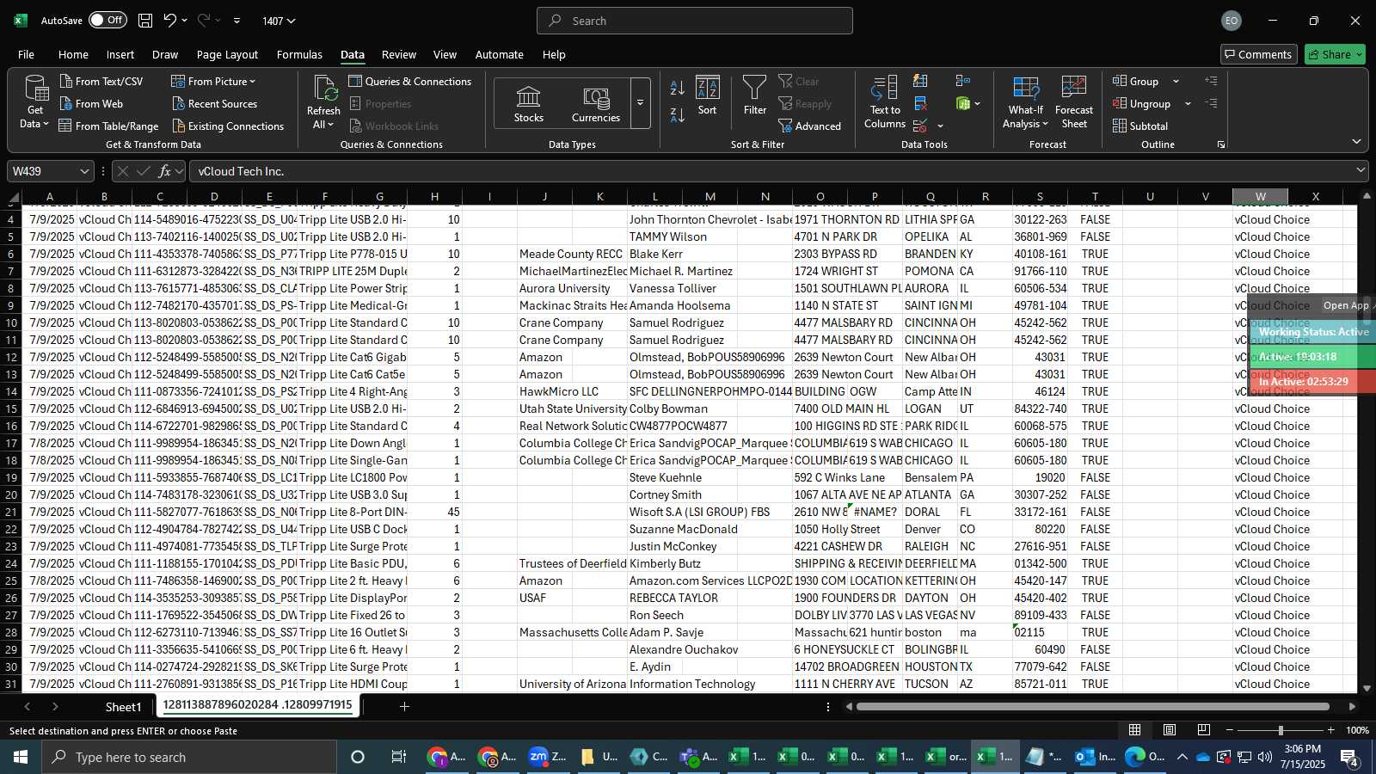The height and width of the screenshot is (774, 1376).
Task: Import From Table/Range
Action: pyautogui.click(x=108, y=126)
